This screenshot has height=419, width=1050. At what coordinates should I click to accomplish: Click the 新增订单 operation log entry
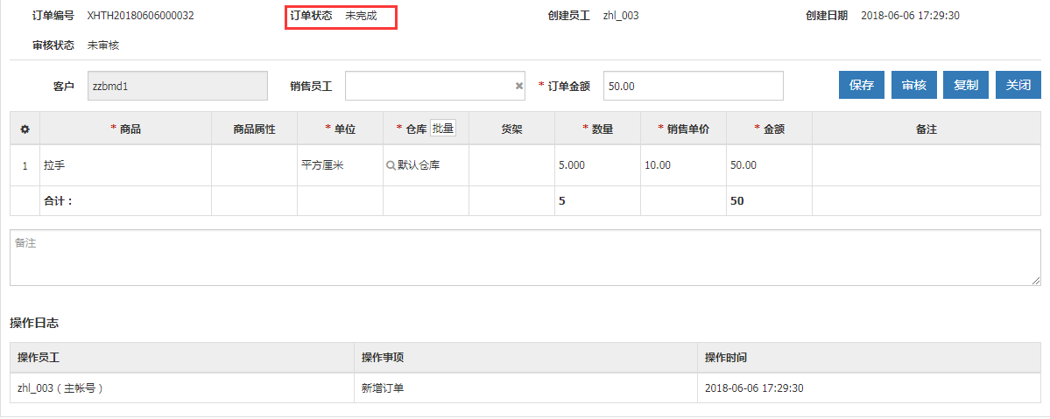[x=383, y=388]
